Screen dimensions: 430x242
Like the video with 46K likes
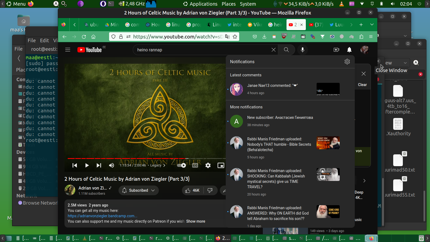click(192, 190)
